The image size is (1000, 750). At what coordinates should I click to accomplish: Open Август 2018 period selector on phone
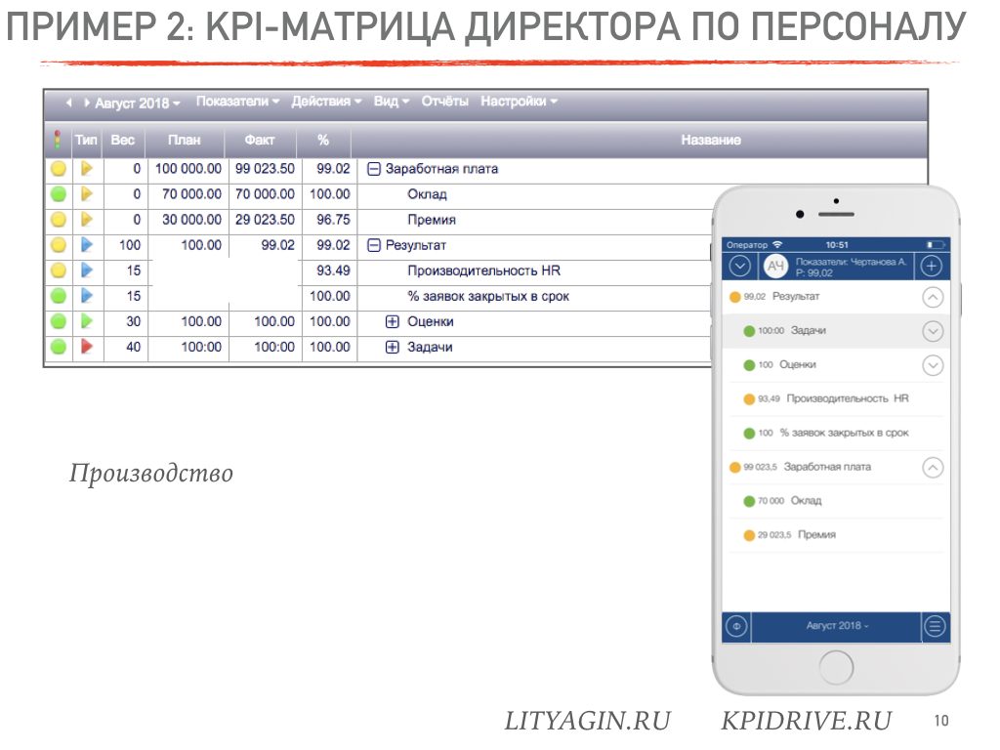tap(837, 626)
